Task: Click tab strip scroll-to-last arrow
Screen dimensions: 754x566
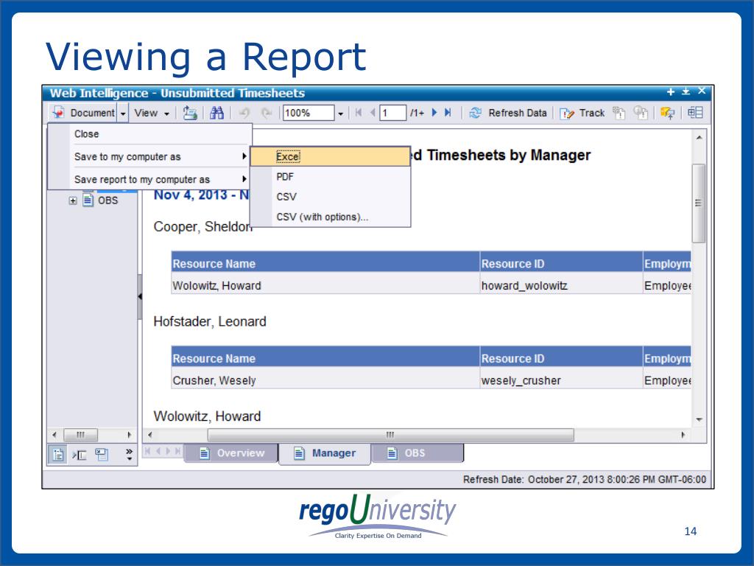Action: [178, 451]
